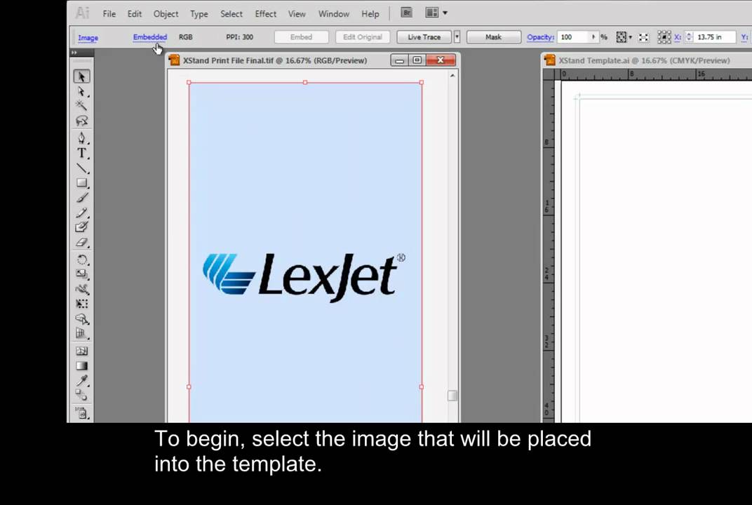This screenshot has width=752, height=505.
Task: Select the Magic Wand tool
Action: coord(81,105)
